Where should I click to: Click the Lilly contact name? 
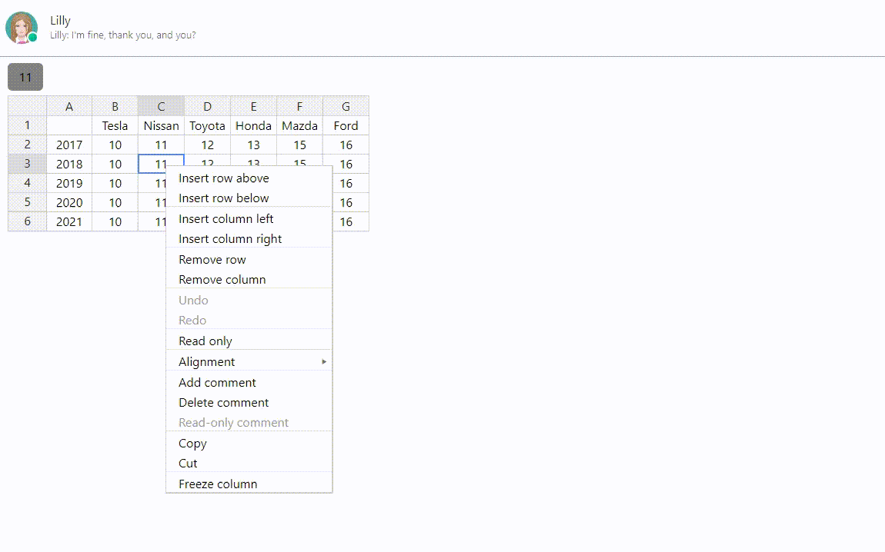pyautogui.click(x=60, y=20)
